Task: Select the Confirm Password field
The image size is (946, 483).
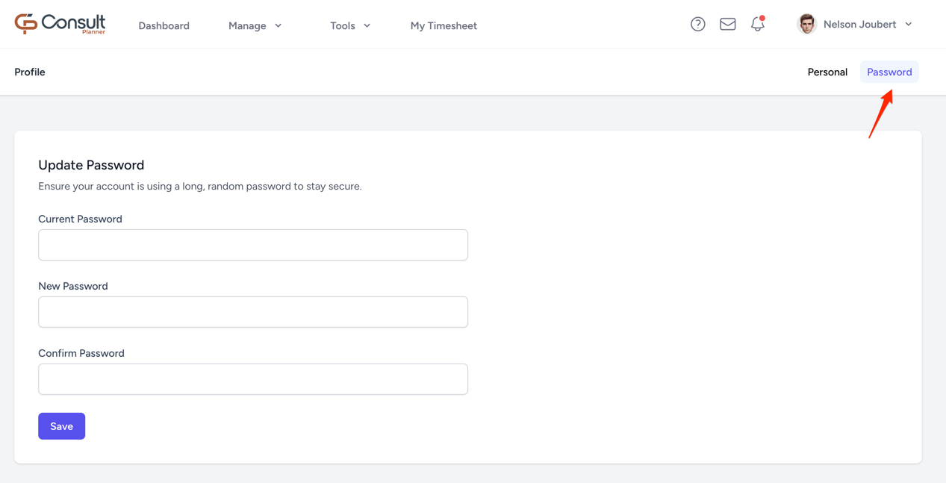Action: [x=252, y=378]
